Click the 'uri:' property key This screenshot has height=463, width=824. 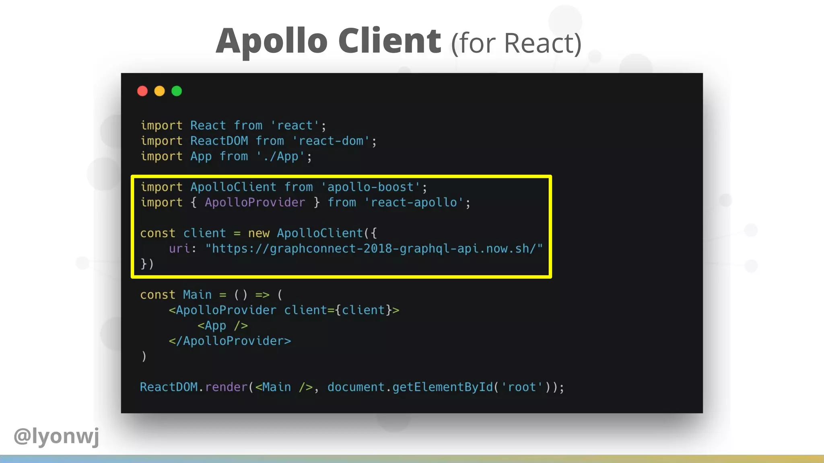click(183, 249)
